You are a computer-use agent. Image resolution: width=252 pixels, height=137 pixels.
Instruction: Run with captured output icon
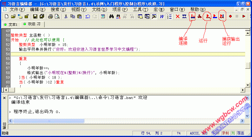[222, 16]
